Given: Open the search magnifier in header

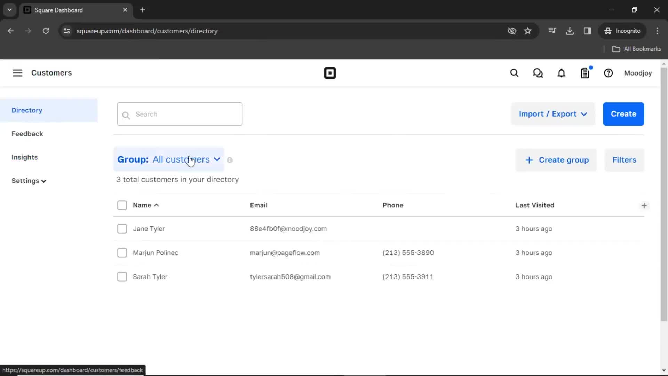Looking at the screenshot, I should [x=514, y=73].
